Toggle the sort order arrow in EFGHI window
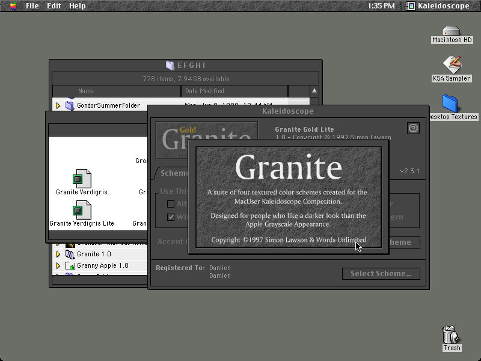The width and height of the screenshot is (481, 361). click(x=314, y=91)
